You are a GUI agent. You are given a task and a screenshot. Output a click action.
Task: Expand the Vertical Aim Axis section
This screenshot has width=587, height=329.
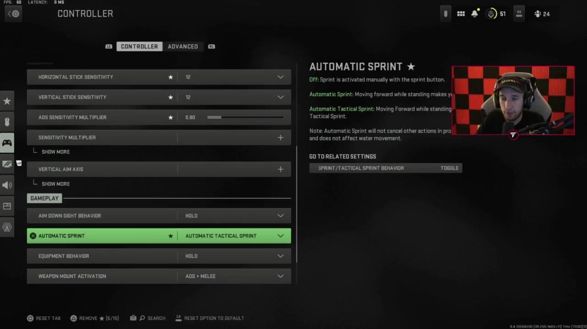(x=280, y=169)
